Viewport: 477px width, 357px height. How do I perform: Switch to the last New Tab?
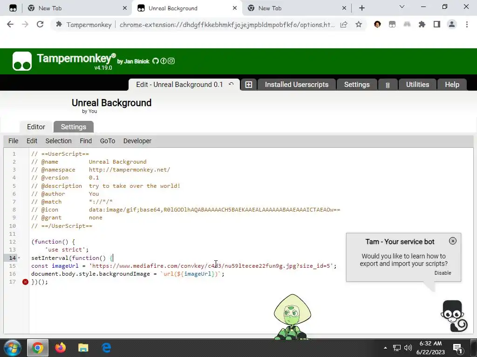297,8
